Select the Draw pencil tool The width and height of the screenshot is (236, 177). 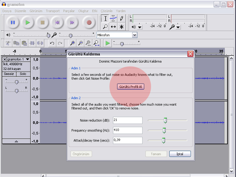click(121, 19)
